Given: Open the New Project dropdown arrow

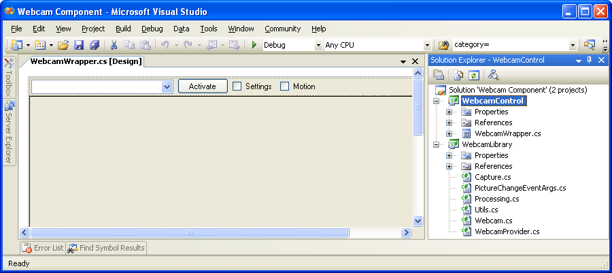Looking at the screenshot, I should click(x=28, y=46).
